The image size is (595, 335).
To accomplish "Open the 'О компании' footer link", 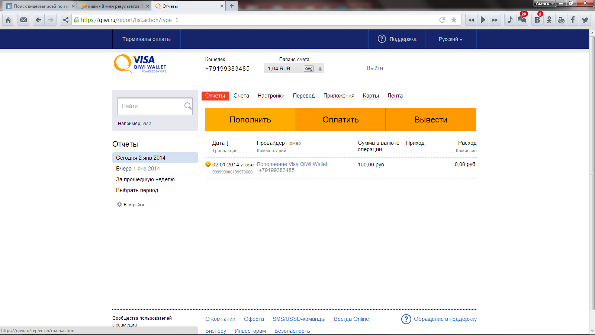I will [x=220, y=319].
